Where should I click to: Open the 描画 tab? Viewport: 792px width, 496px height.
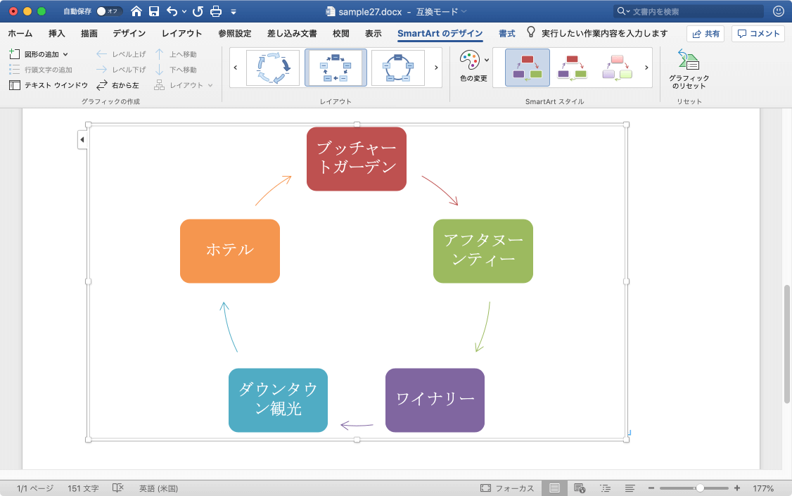pos(89,33)
